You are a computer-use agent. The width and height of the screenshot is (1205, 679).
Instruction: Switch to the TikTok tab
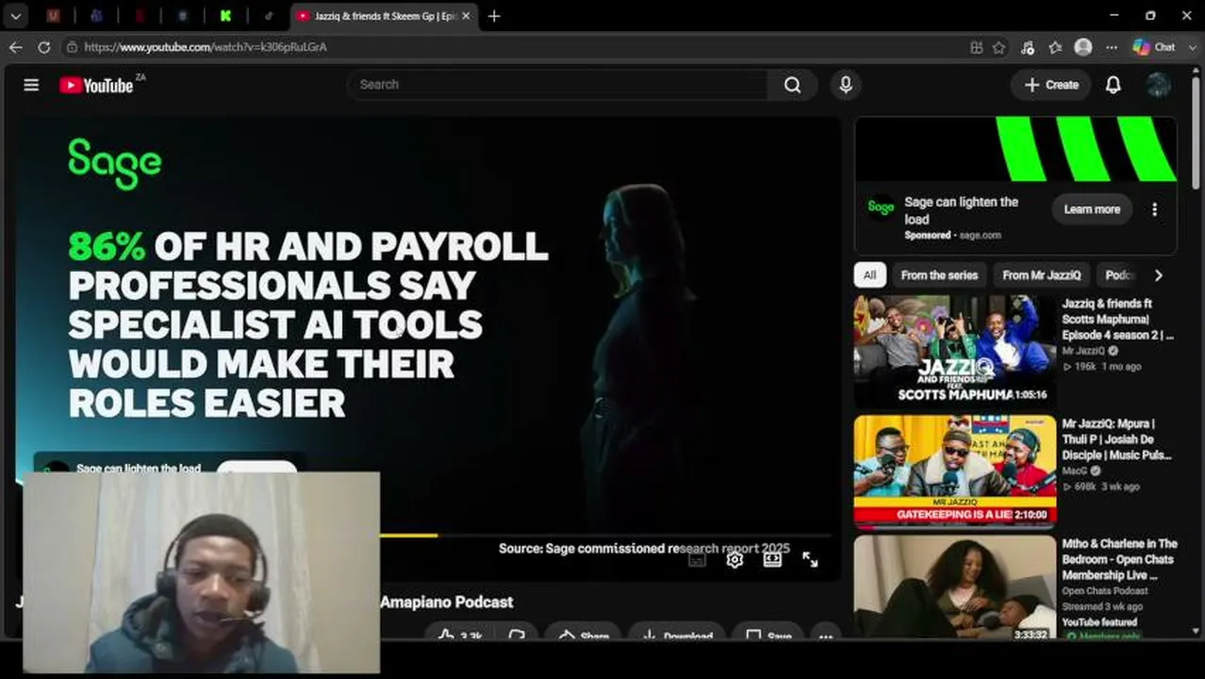pyautogui.click(x=270, y=16)
